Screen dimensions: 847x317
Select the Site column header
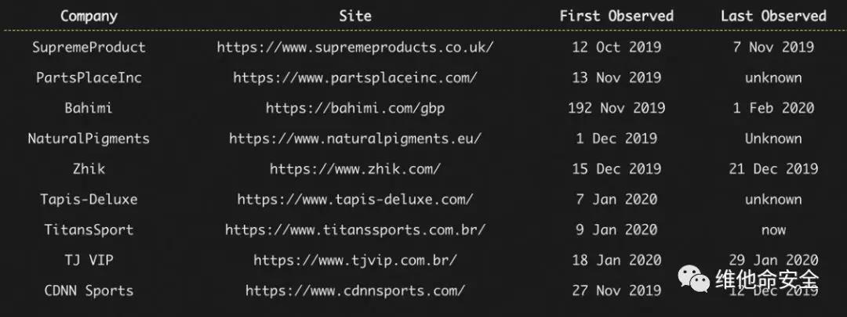(x=355, y=16)
